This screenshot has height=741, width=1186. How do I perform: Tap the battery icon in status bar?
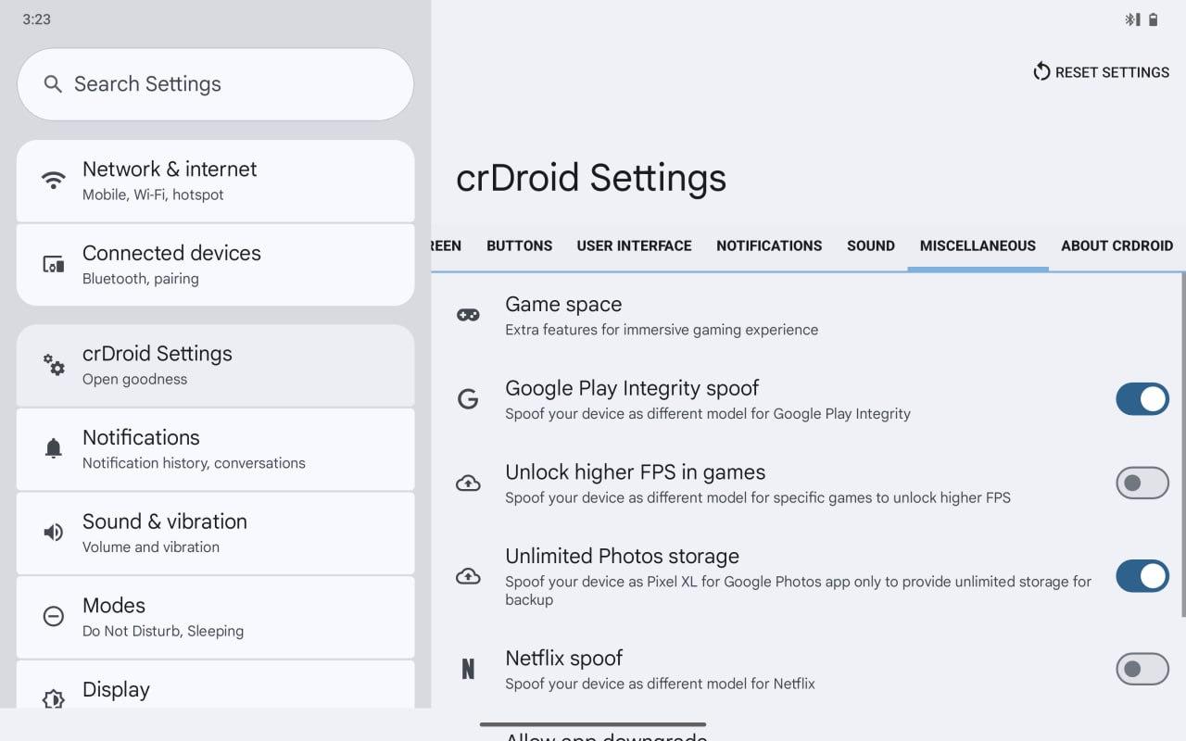[x=1154, y=19]
